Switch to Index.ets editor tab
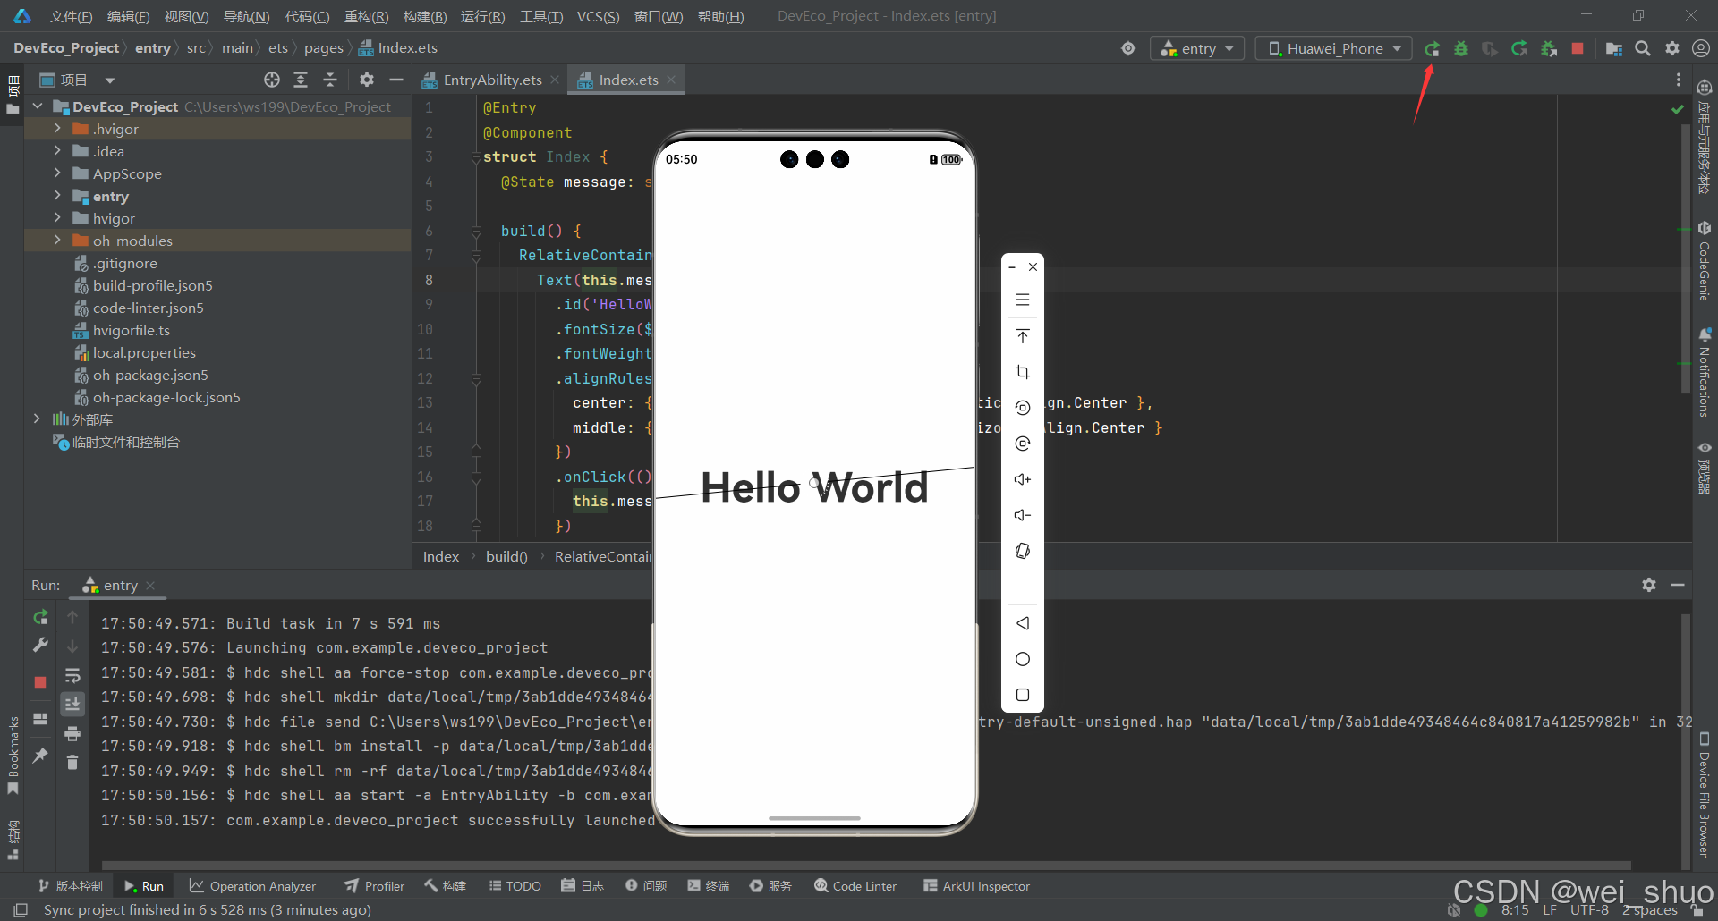This screenshot has height=921, width=1718. coord(627,80)
